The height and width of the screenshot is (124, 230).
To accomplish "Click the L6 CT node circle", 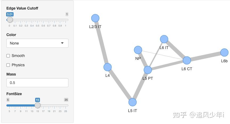I will (187, 60).
